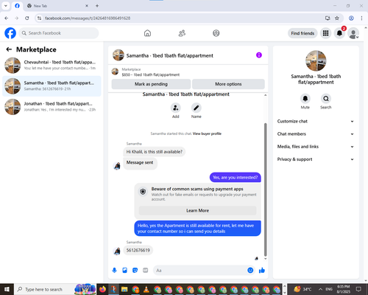This screenshot has width=368, height=295.
Task: Open the Windows notification center icon
Action: [x=358, y=289]
